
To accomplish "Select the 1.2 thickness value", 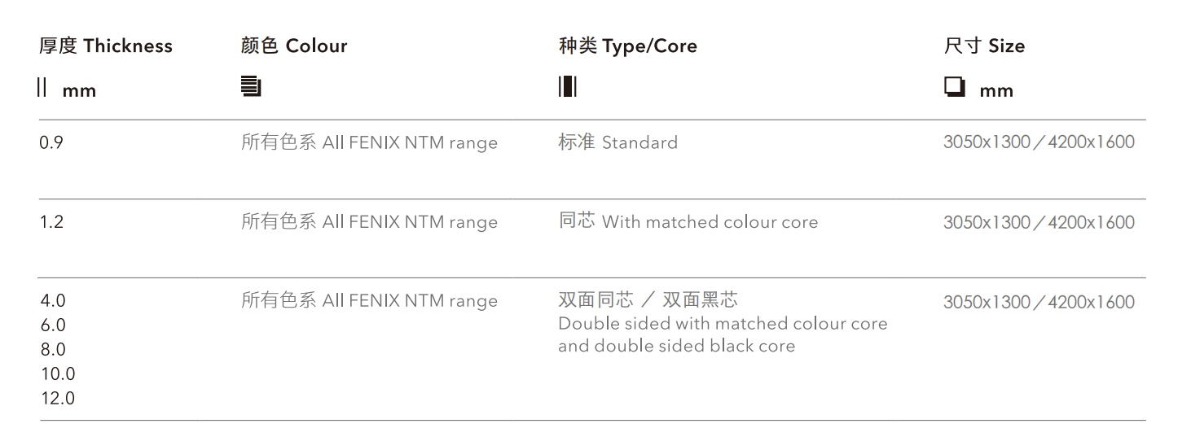I will 51,222.
